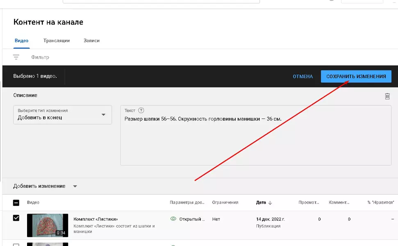Cancel editing with Отмена

[302, 76]
